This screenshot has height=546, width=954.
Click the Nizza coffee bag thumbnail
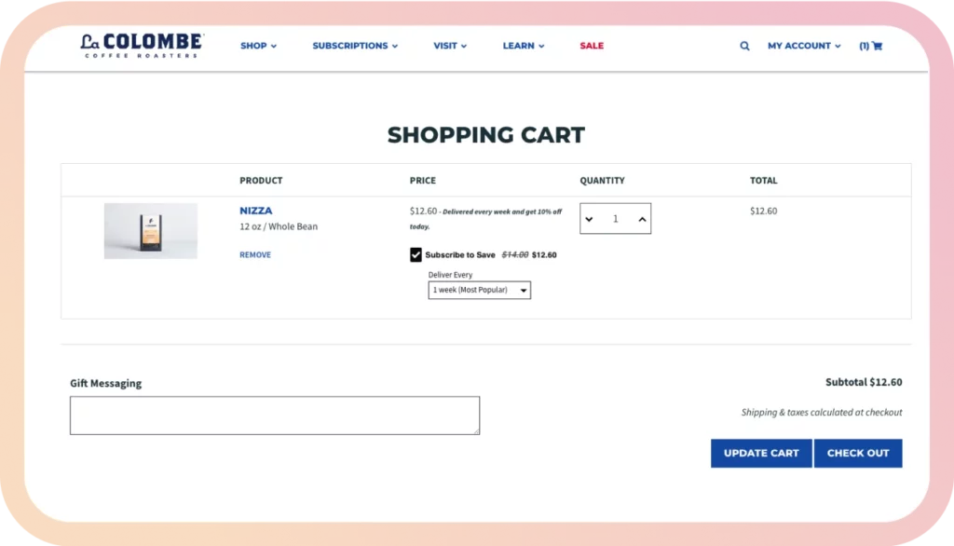click(150, 231)
